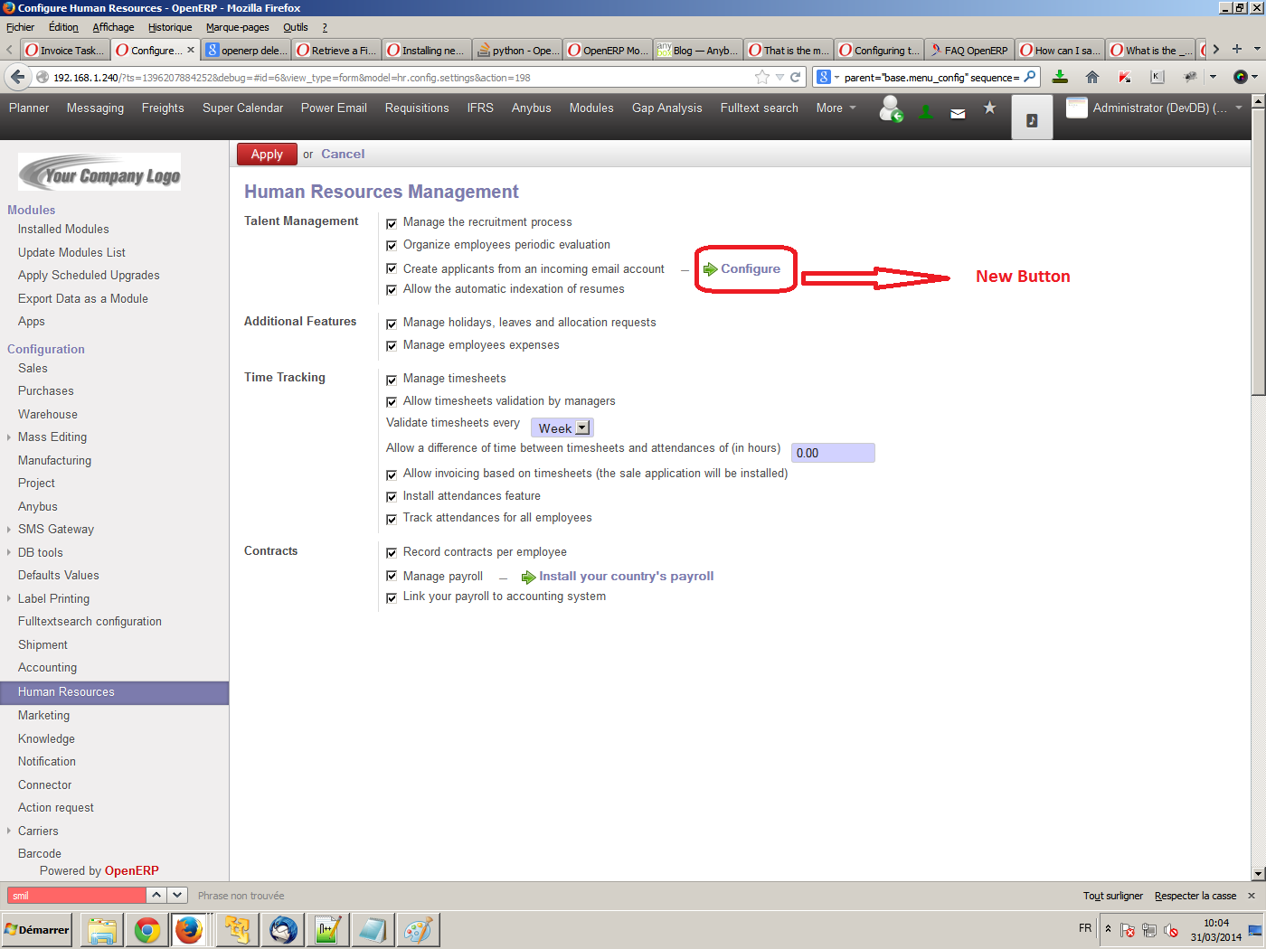Click the Firefox downloads arrow icon
This screenshot has width=1266, height=949.
1061,77
